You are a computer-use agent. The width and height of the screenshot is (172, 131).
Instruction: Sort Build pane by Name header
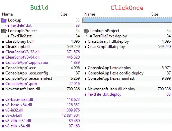(7, 14)
